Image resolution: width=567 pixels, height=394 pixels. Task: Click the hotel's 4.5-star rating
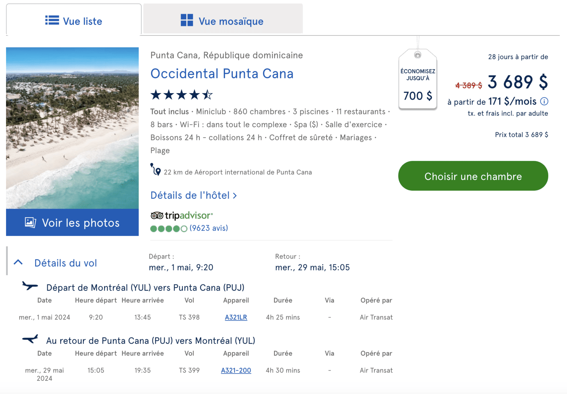click(x=181, y=95)
